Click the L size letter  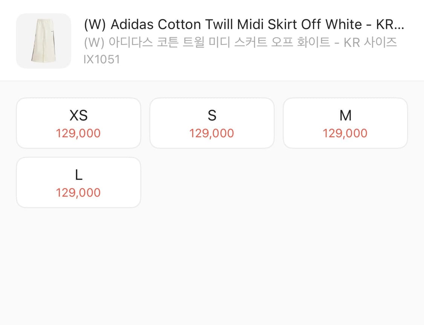(x=79, y=175)
